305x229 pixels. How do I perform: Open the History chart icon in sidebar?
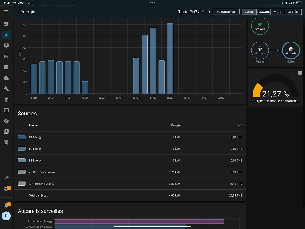[x=6, y=67]
